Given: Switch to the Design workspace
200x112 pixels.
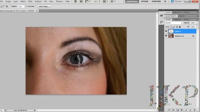Looking at the screenshot, I should [145, 1].
